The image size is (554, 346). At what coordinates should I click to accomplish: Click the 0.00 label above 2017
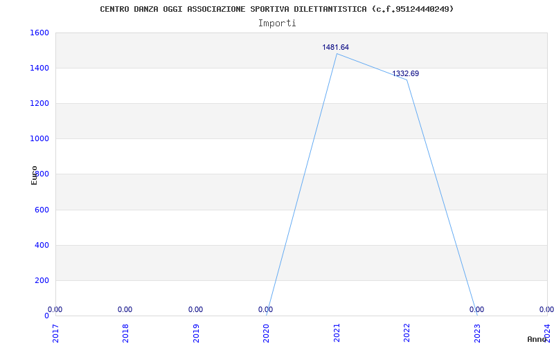[x=55, y=309]
